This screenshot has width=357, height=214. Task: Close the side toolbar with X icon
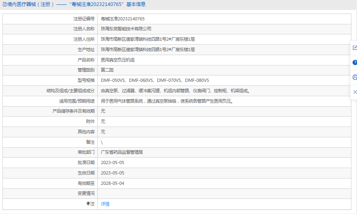(x=355, y=92)
